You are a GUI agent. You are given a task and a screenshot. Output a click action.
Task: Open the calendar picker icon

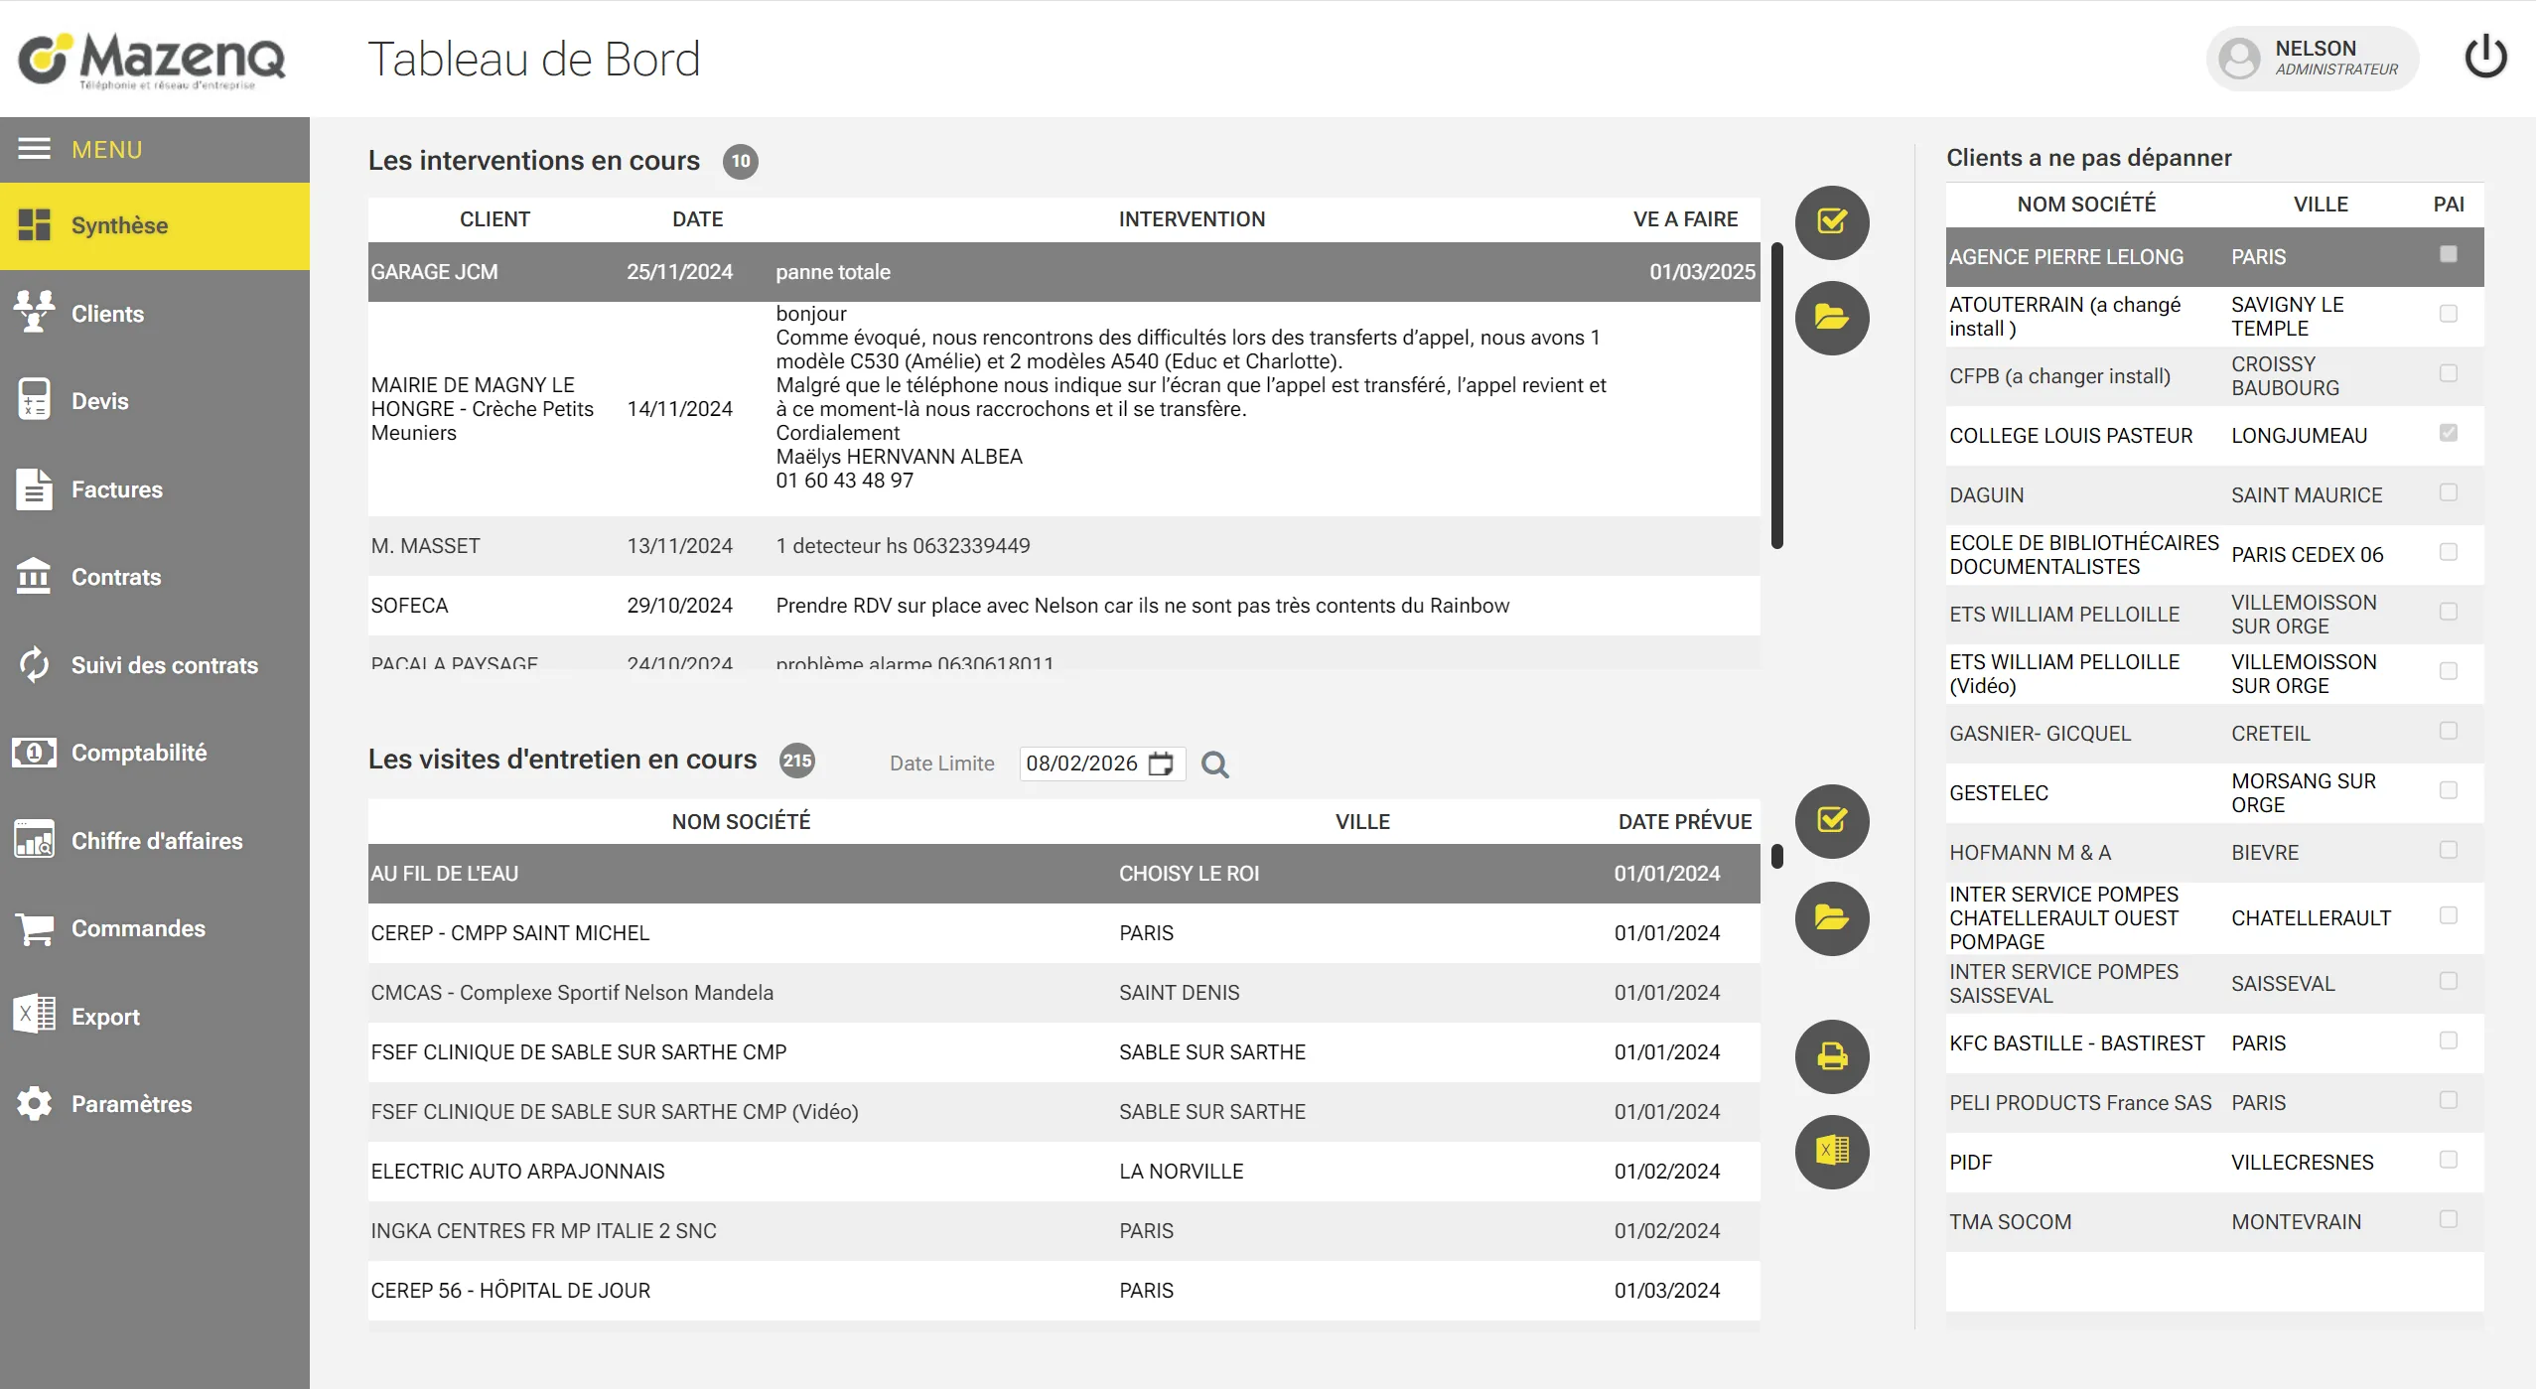(x=1161, y=764)
